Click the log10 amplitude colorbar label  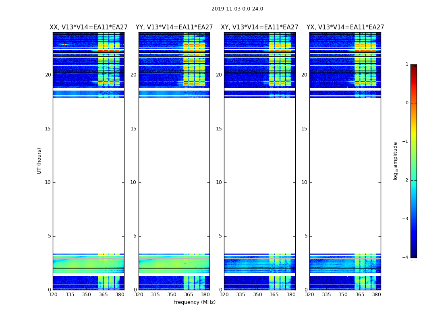(395, 161)
